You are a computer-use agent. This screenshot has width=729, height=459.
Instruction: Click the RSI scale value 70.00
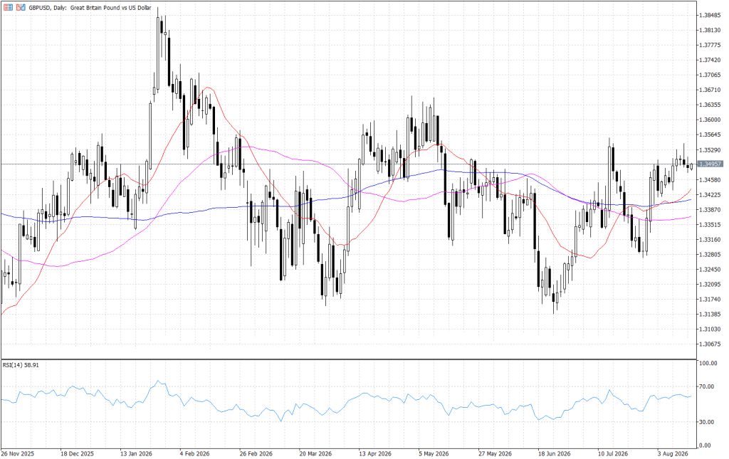coord(708,386)
